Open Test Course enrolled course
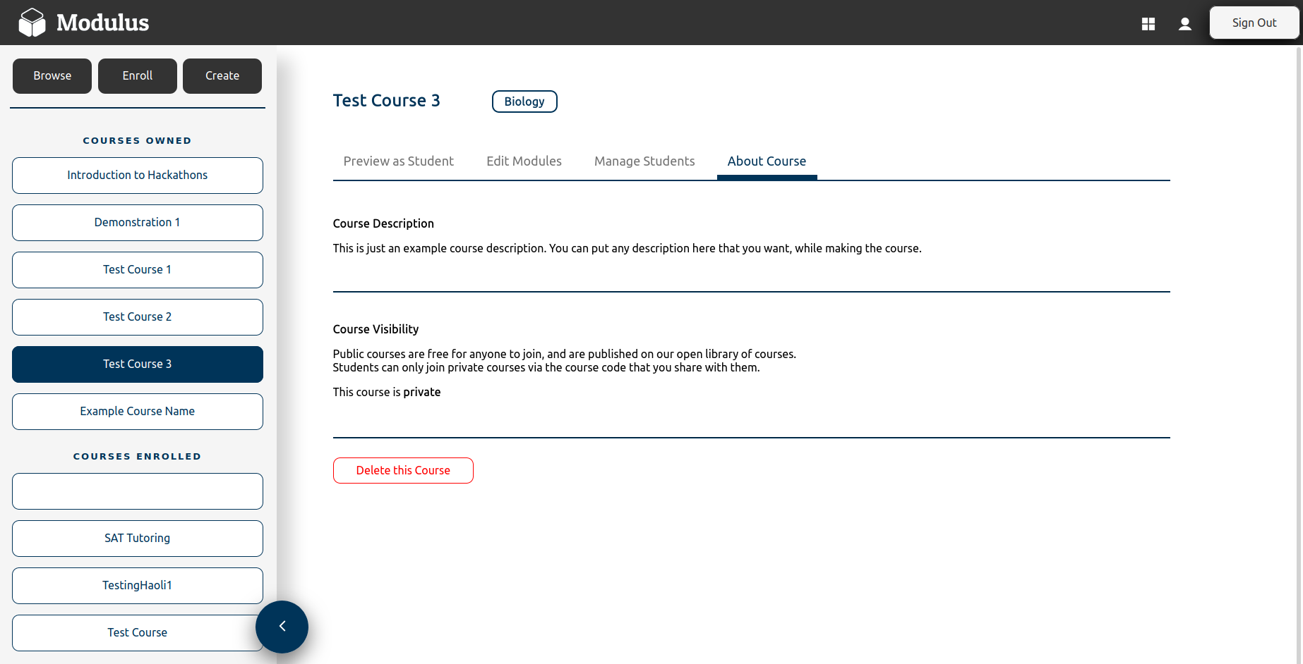This screenshot has height=664, width=1303. 138,633
